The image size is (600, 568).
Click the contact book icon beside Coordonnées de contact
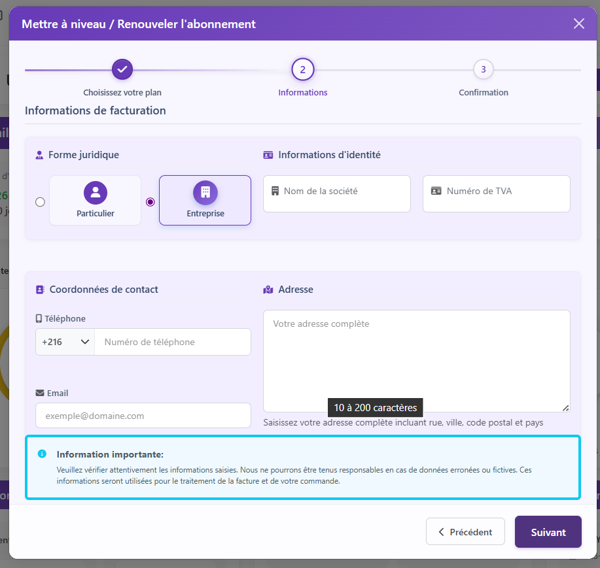coord(40,290)
